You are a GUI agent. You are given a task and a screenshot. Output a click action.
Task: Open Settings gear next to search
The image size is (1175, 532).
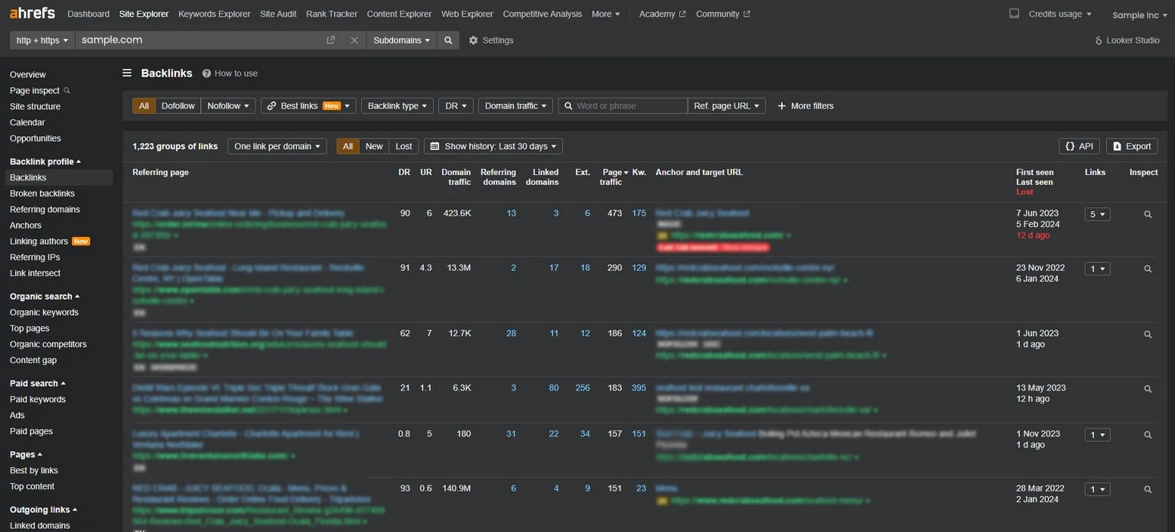(x=491, y=41)
